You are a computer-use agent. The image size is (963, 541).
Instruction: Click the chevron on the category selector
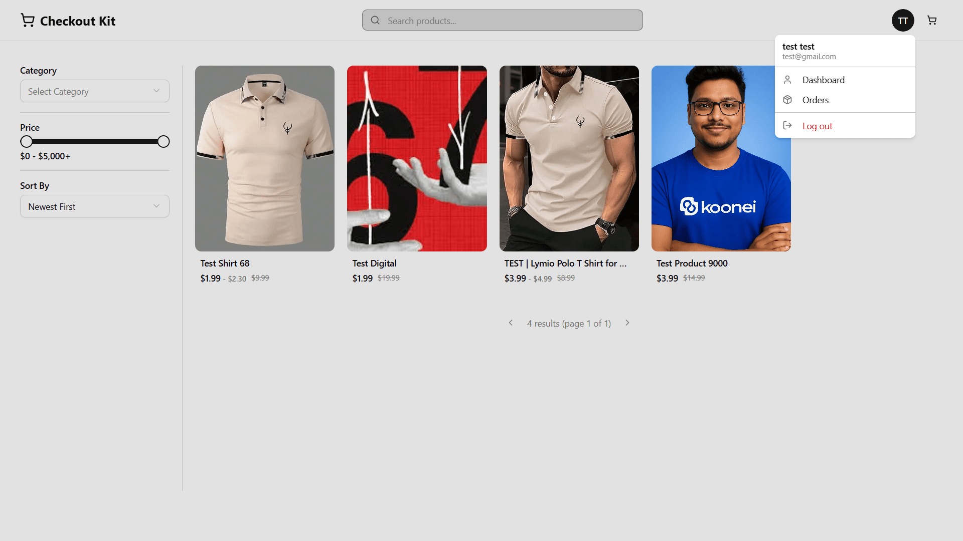(x=156, y=91)
